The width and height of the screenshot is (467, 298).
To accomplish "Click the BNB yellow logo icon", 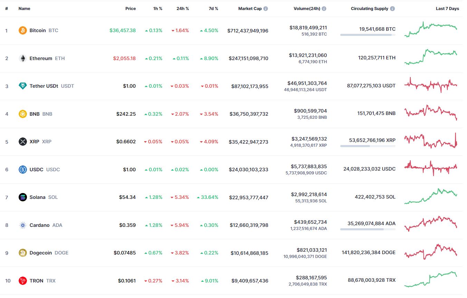I will [22, 114].
